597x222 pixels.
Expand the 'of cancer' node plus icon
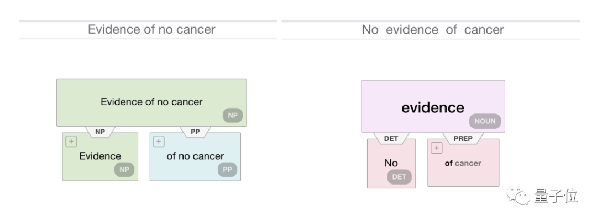point(436,148)
